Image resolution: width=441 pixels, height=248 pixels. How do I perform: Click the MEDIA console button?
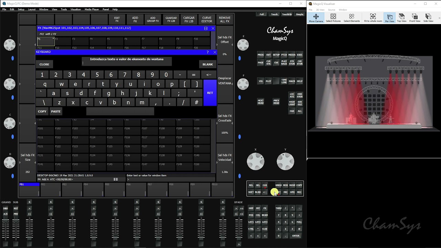292,55
